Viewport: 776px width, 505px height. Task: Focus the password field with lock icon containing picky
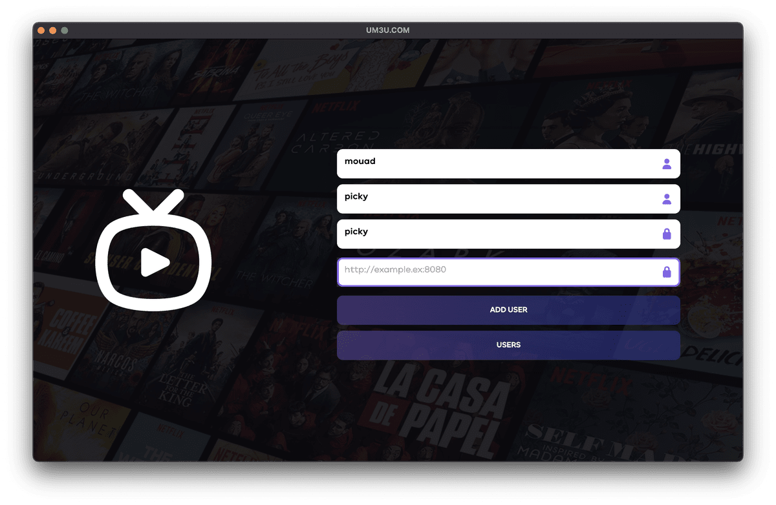[x=508, y=234]
